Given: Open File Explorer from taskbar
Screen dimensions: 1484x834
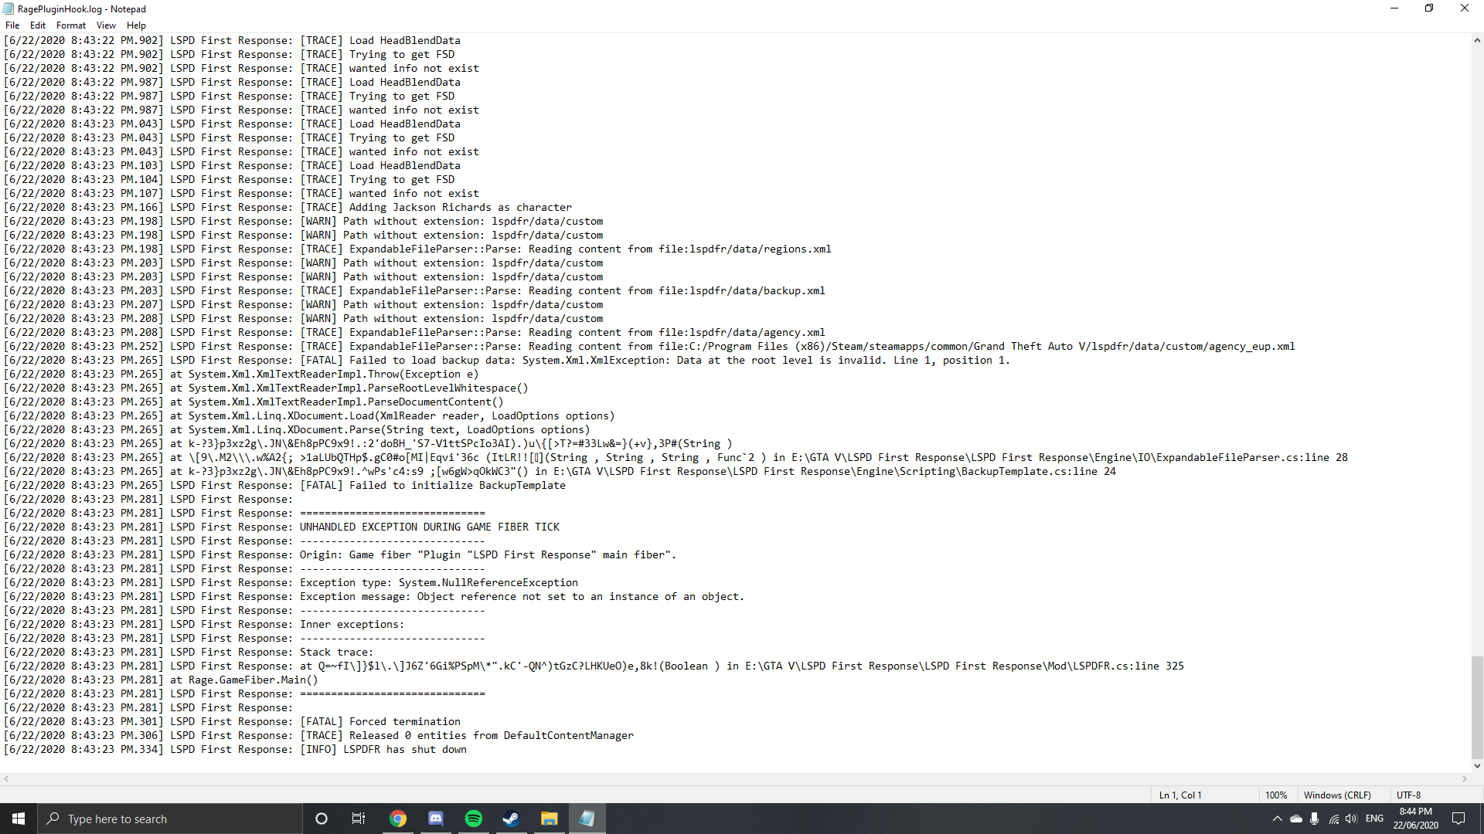Looking at the screenshot, I should point(549,819).
